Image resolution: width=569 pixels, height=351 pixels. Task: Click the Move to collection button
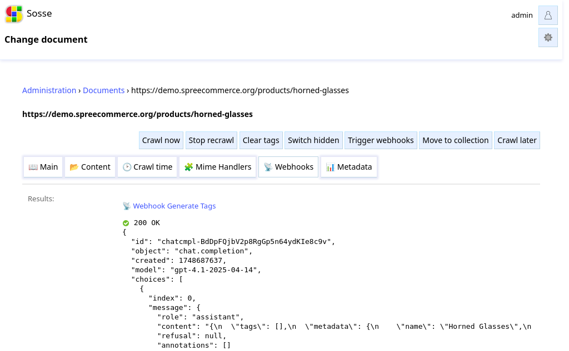(x=456, y=140)
